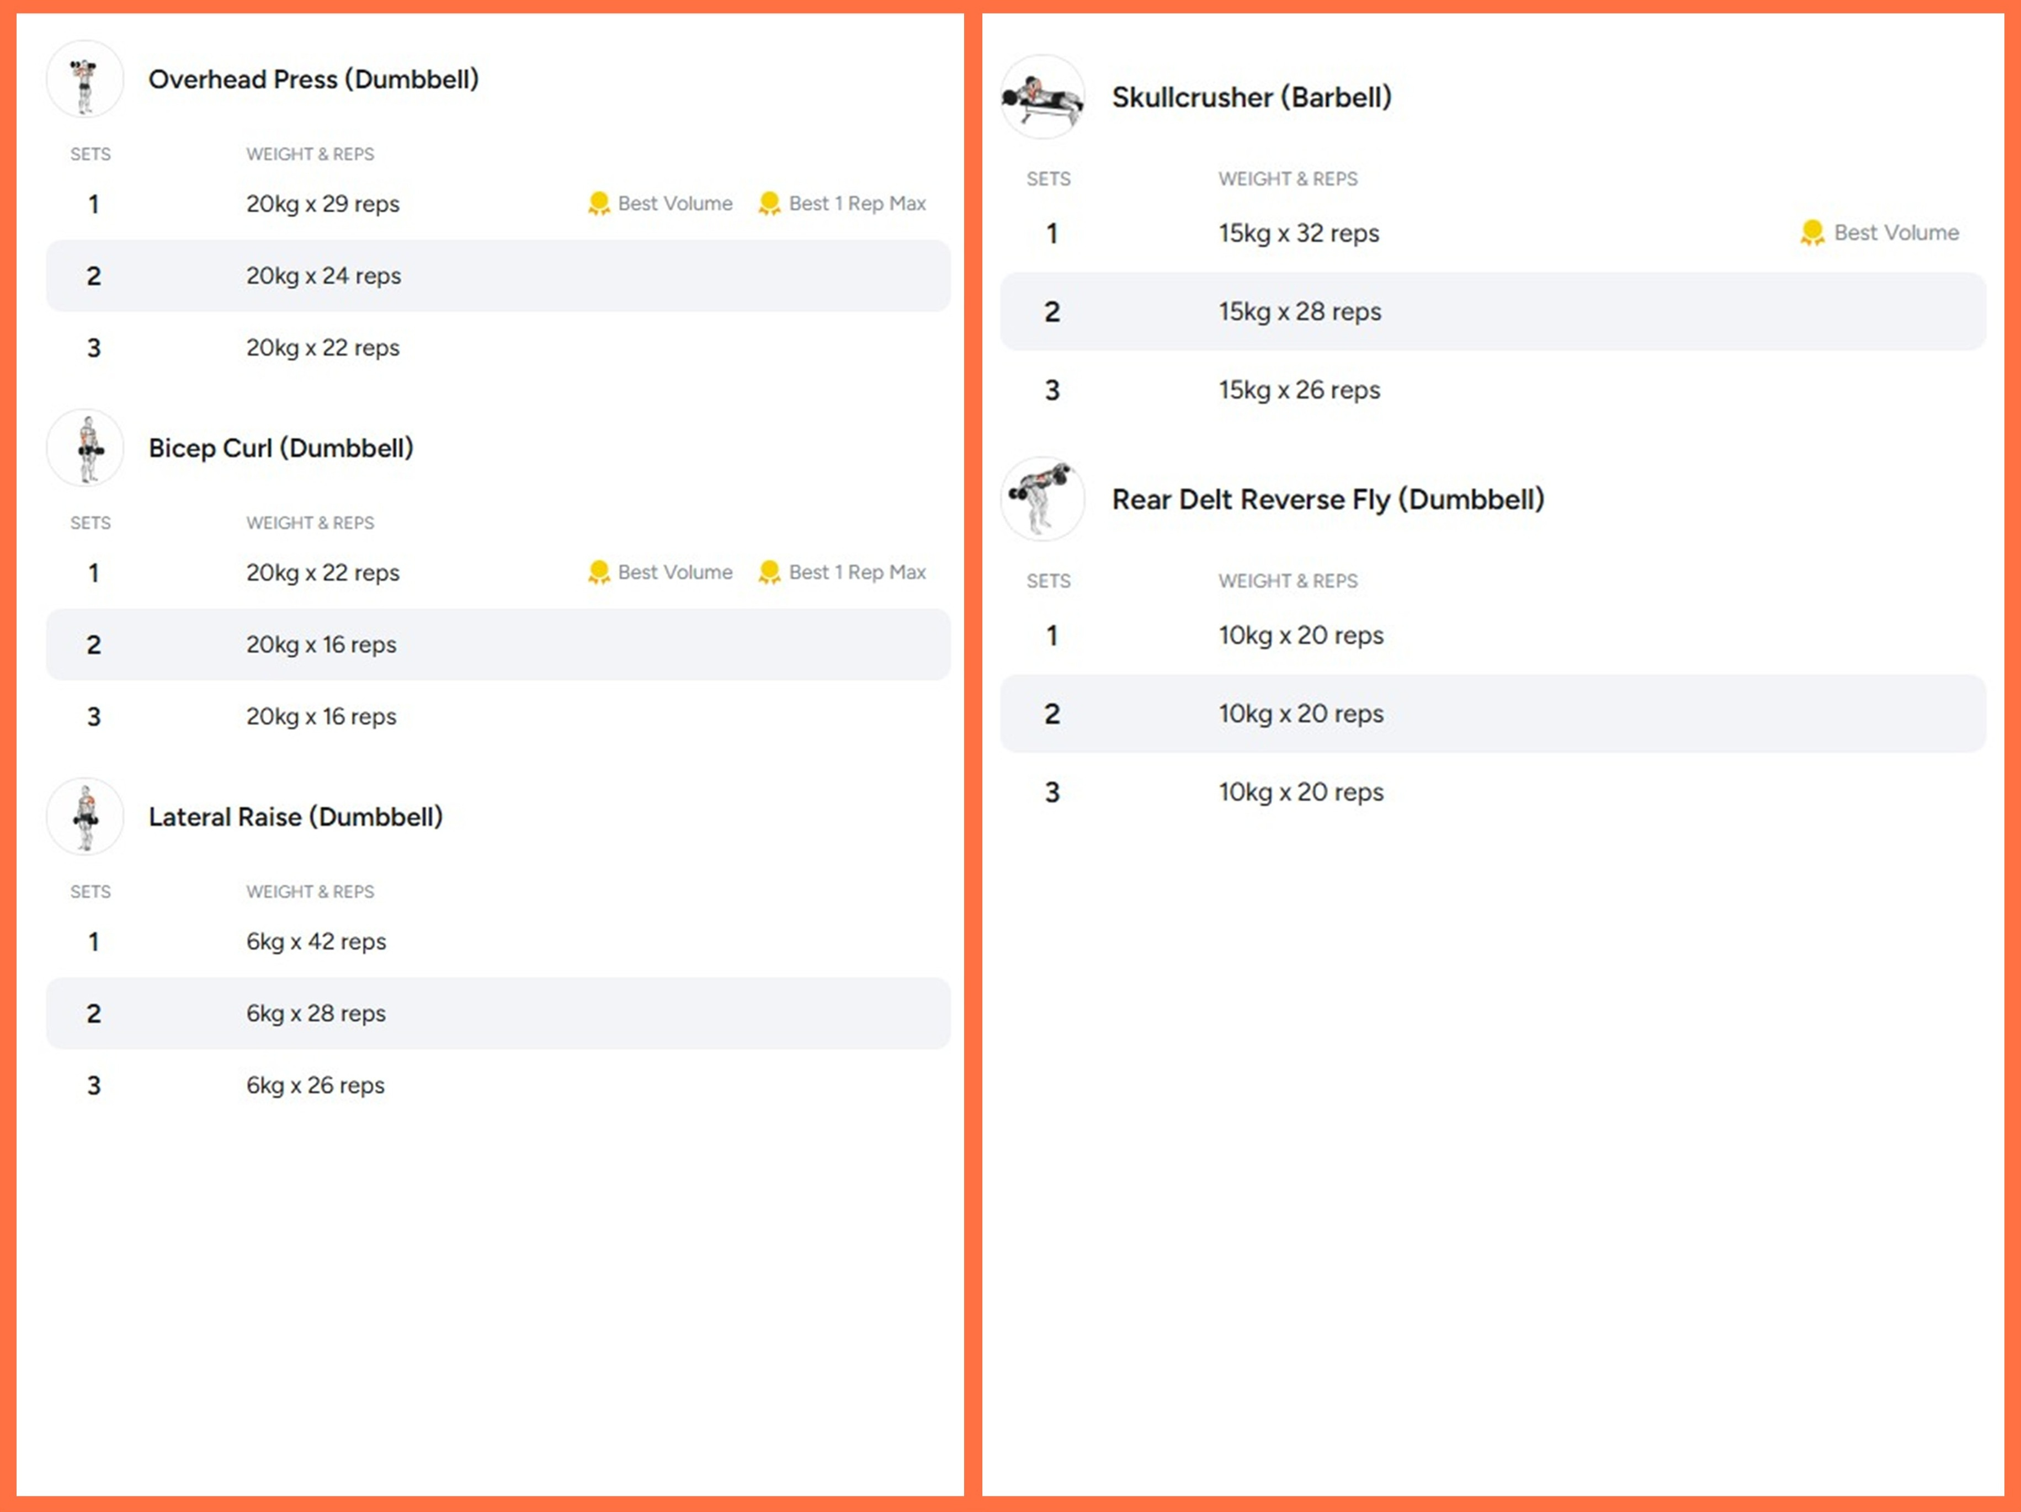Open the Skullcrusher (Barbell) title

1251,97
